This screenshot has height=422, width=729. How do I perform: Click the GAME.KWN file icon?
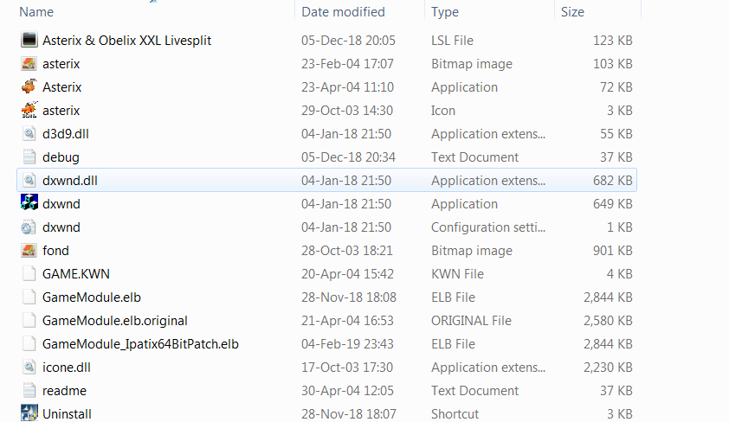29,273
